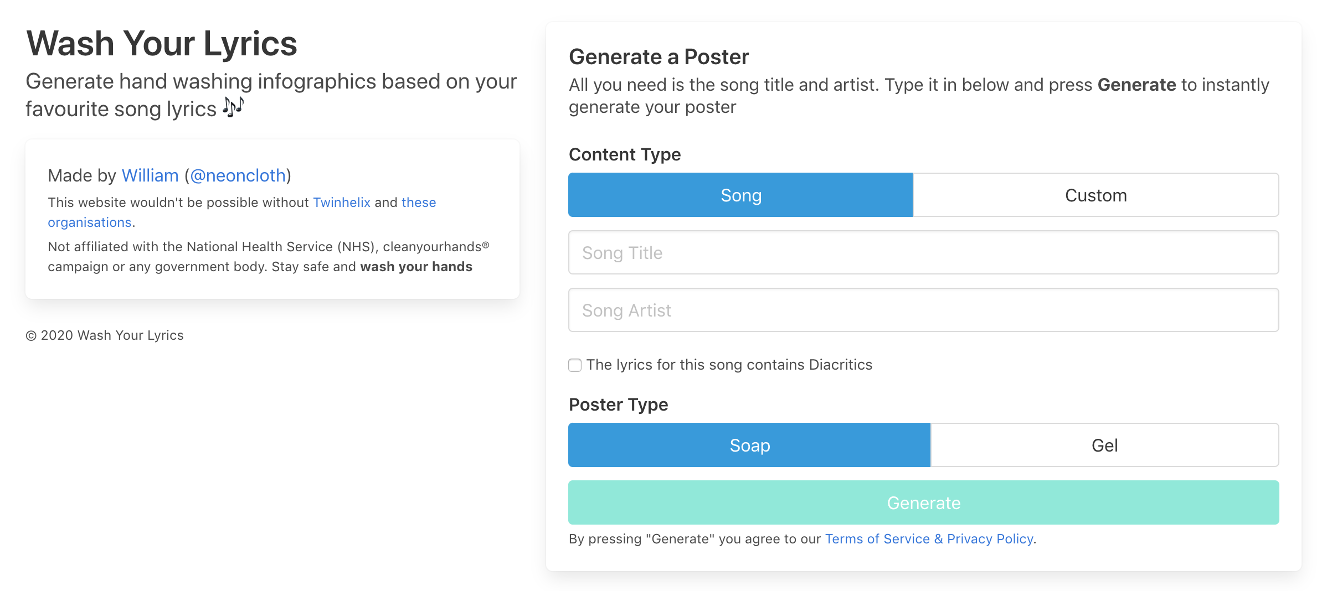Viewport: 1327px width, 591px height.
Task: Switch content type to Custom
Action: tap(1095, 195)
